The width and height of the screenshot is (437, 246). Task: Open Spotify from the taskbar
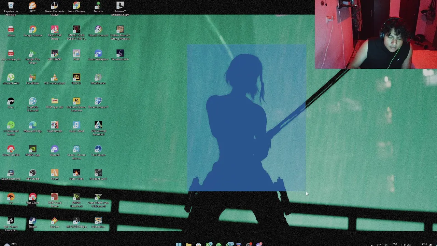219,244
